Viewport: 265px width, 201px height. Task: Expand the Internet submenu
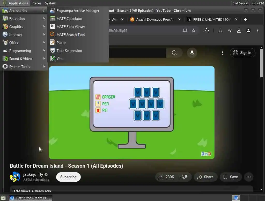pos(24,35)
